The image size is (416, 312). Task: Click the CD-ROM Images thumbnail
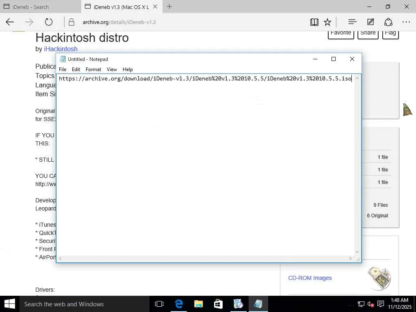click(x=379, y=278)
